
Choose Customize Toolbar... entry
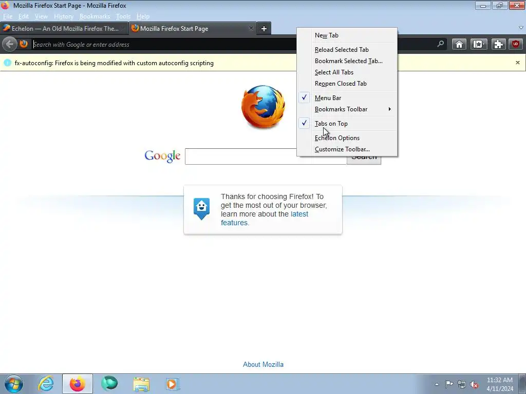(x=347, y=149)
